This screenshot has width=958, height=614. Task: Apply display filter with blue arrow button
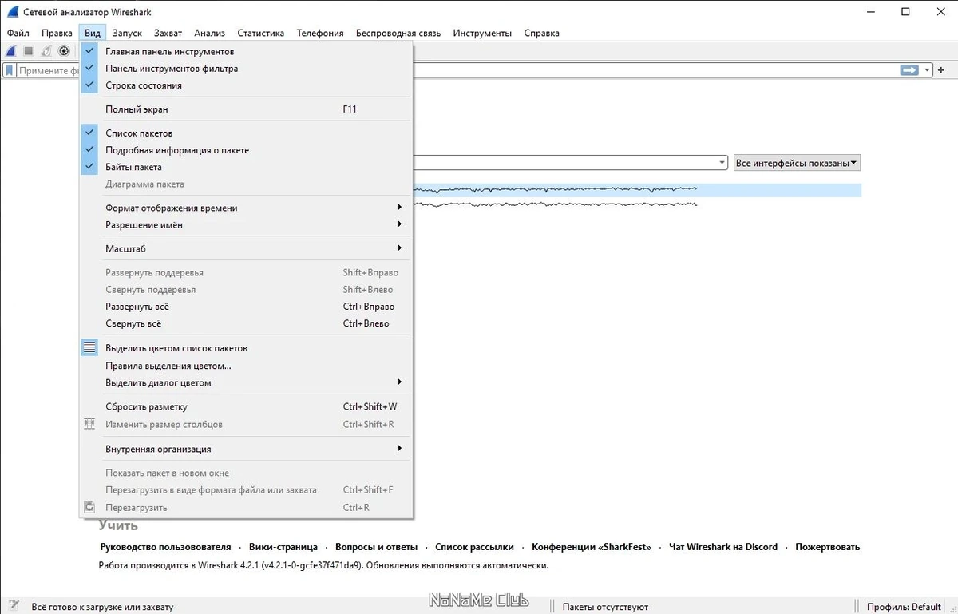click(909, 70)
